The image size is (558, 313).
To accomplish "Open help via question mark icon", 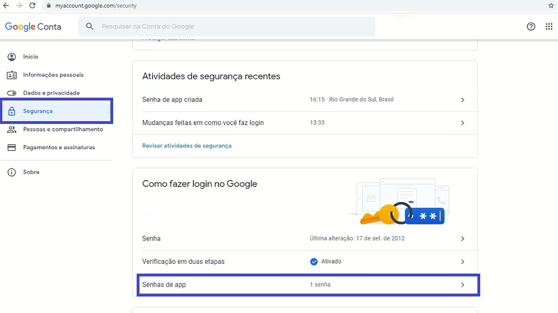I will coord(531,26).
